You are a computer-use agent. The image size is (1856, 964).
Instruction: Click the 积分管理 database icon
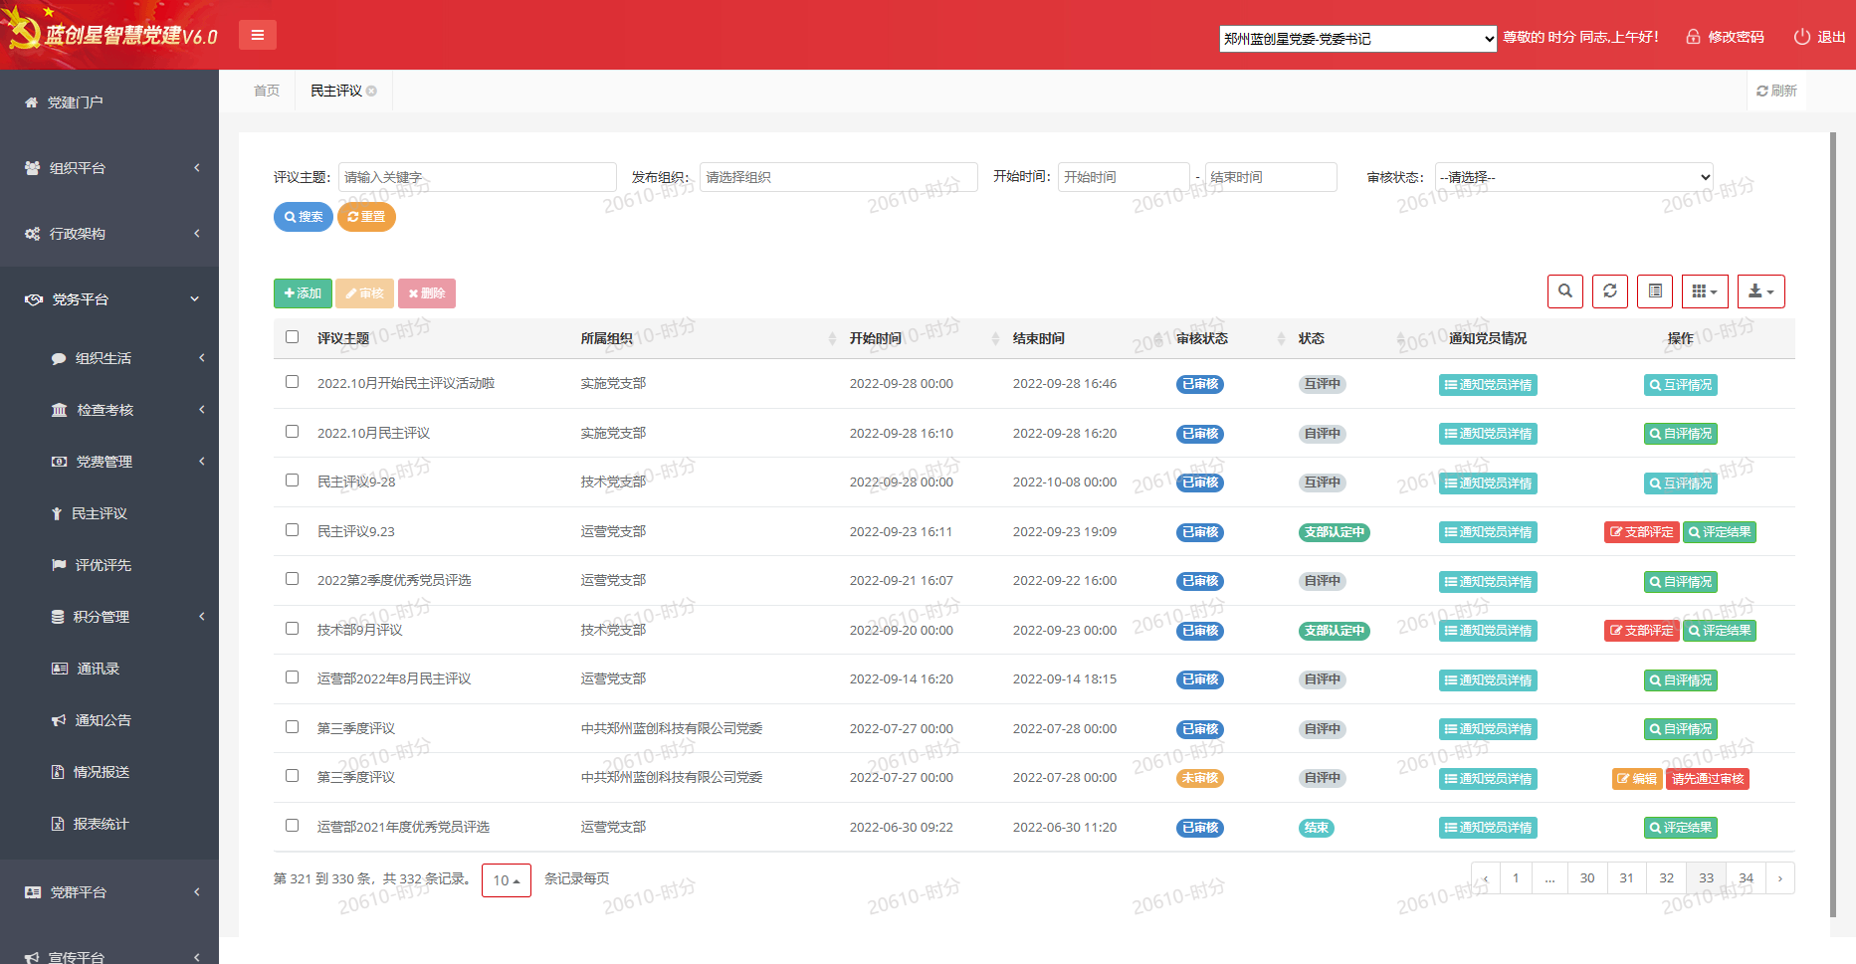tap(58, 617)
